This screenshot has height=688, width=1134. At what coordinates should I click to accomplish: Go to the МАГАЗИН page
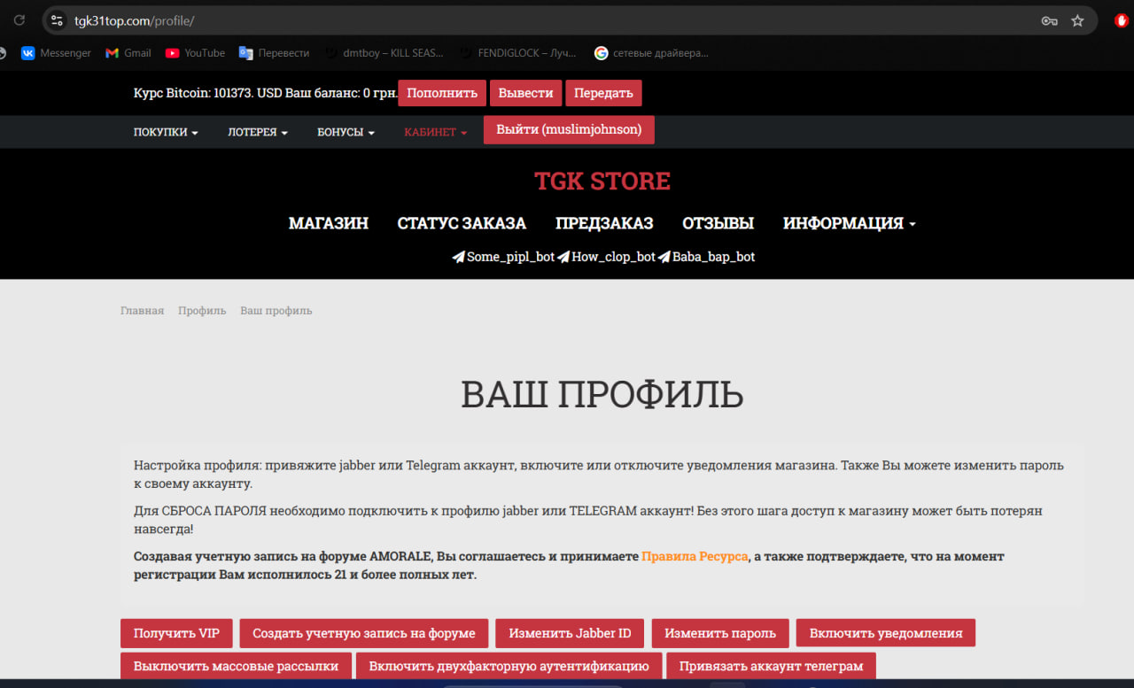329,223
